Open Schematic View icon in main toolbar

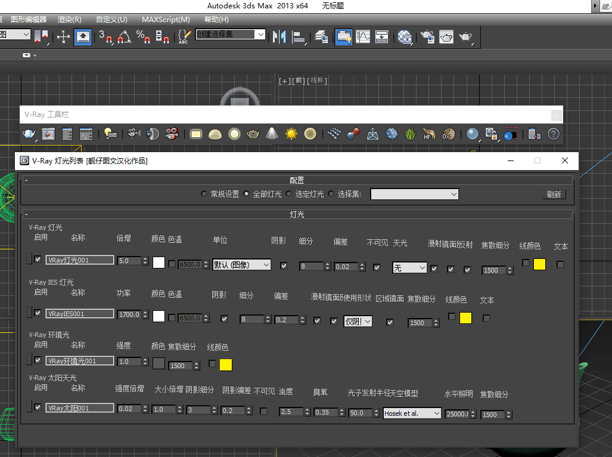tap(381, 37)
